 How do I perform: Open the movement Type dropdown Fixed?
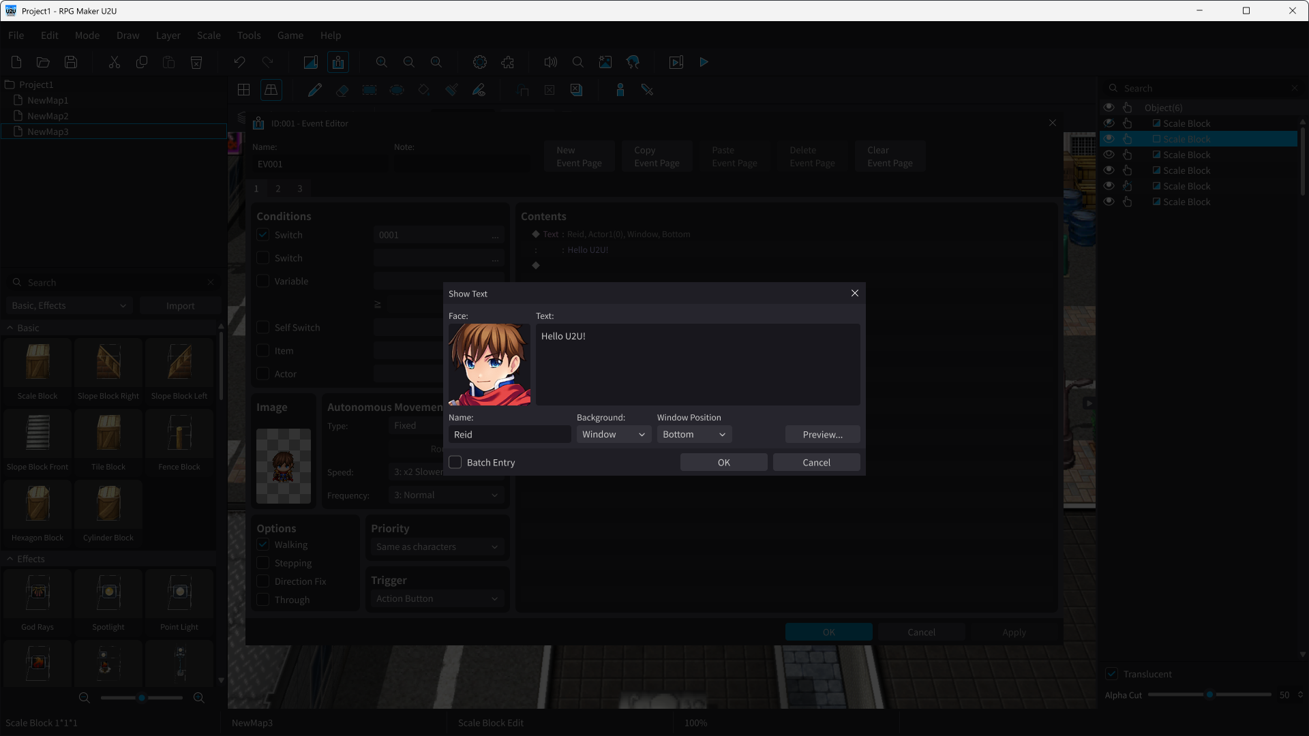tap(416, 426)
